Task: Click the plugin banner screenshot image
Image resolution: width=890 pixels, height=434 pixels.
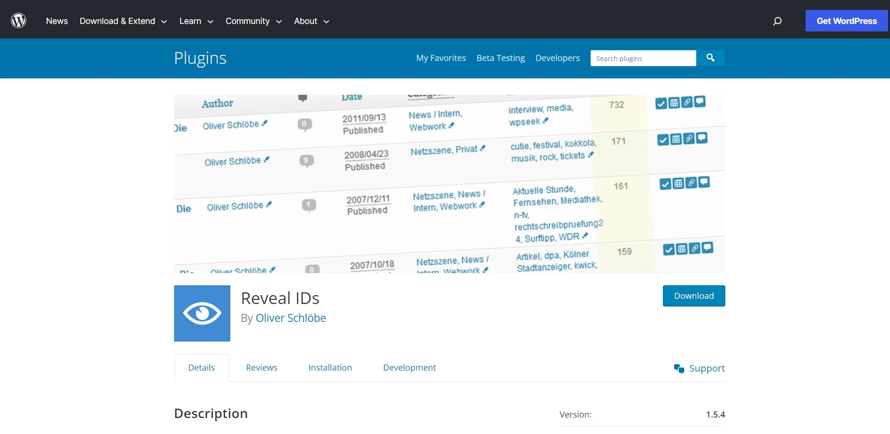Action: pyautogui.click(x=449, y=184)
